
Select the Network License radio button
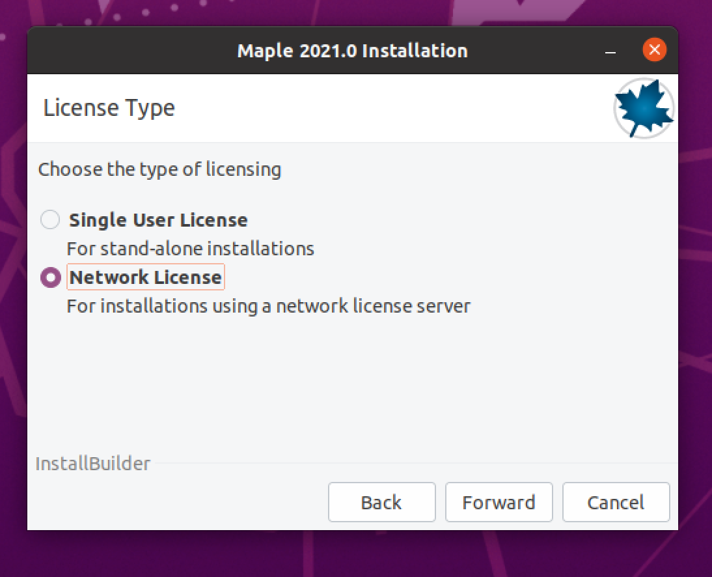point(50,277)
